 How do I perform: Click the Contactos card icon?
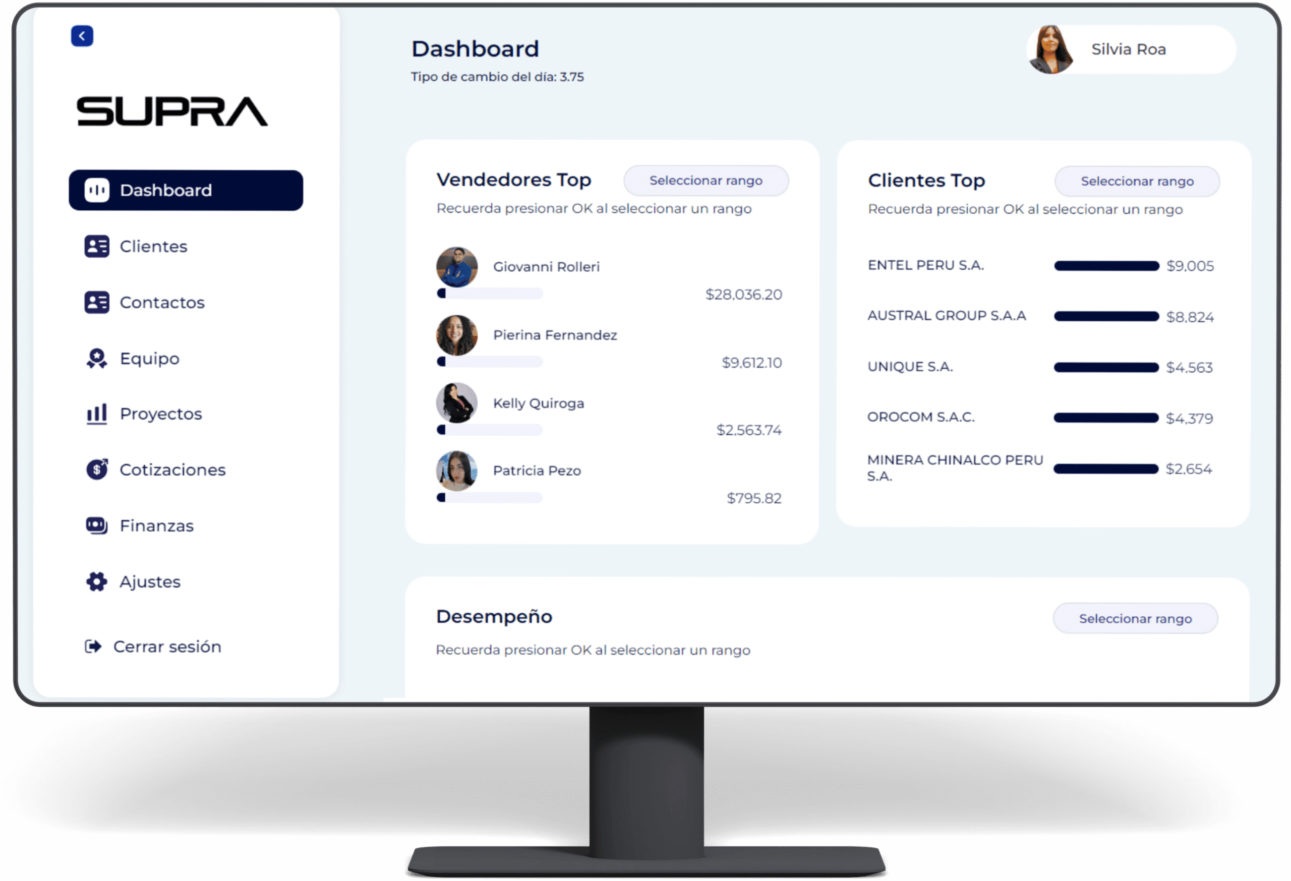point(97,302)
